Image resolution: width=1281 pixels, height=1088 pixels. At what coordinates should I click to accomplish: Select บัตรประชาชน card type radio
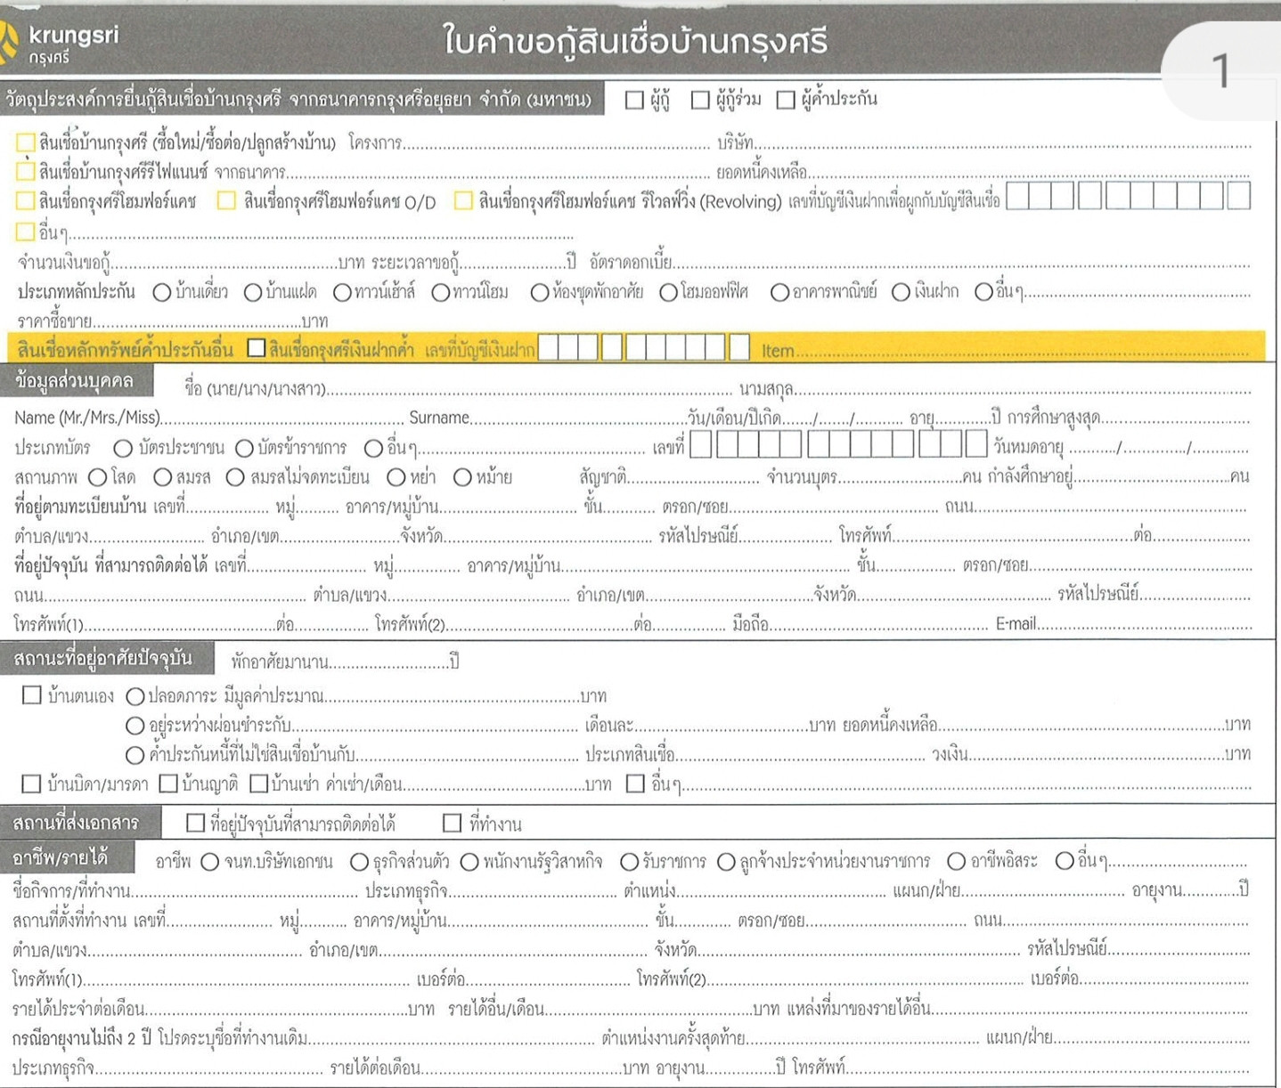pyautogui.click(x=123, y=448)
